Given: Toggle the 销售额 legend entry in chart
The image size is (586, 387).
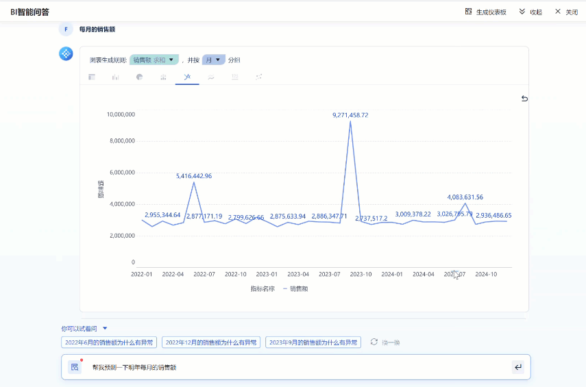Looking at the screenshot, I should click(x=295, y=289).
